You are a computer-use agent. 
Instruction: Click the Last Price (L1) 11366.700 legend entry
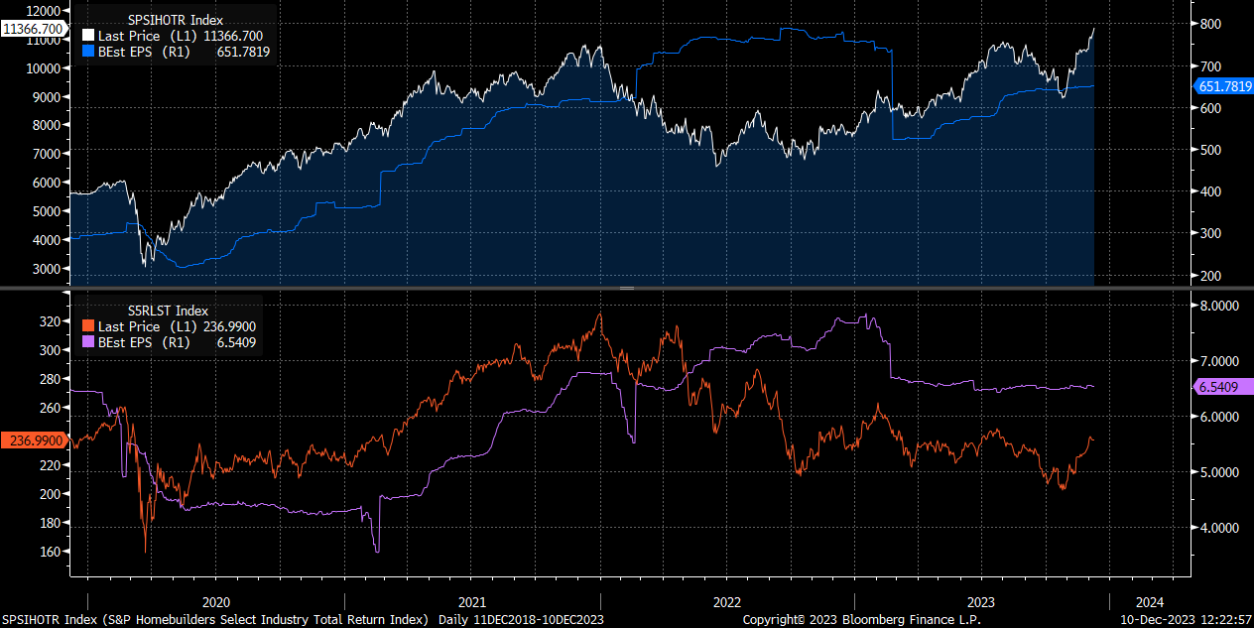(x=176, y=35)
